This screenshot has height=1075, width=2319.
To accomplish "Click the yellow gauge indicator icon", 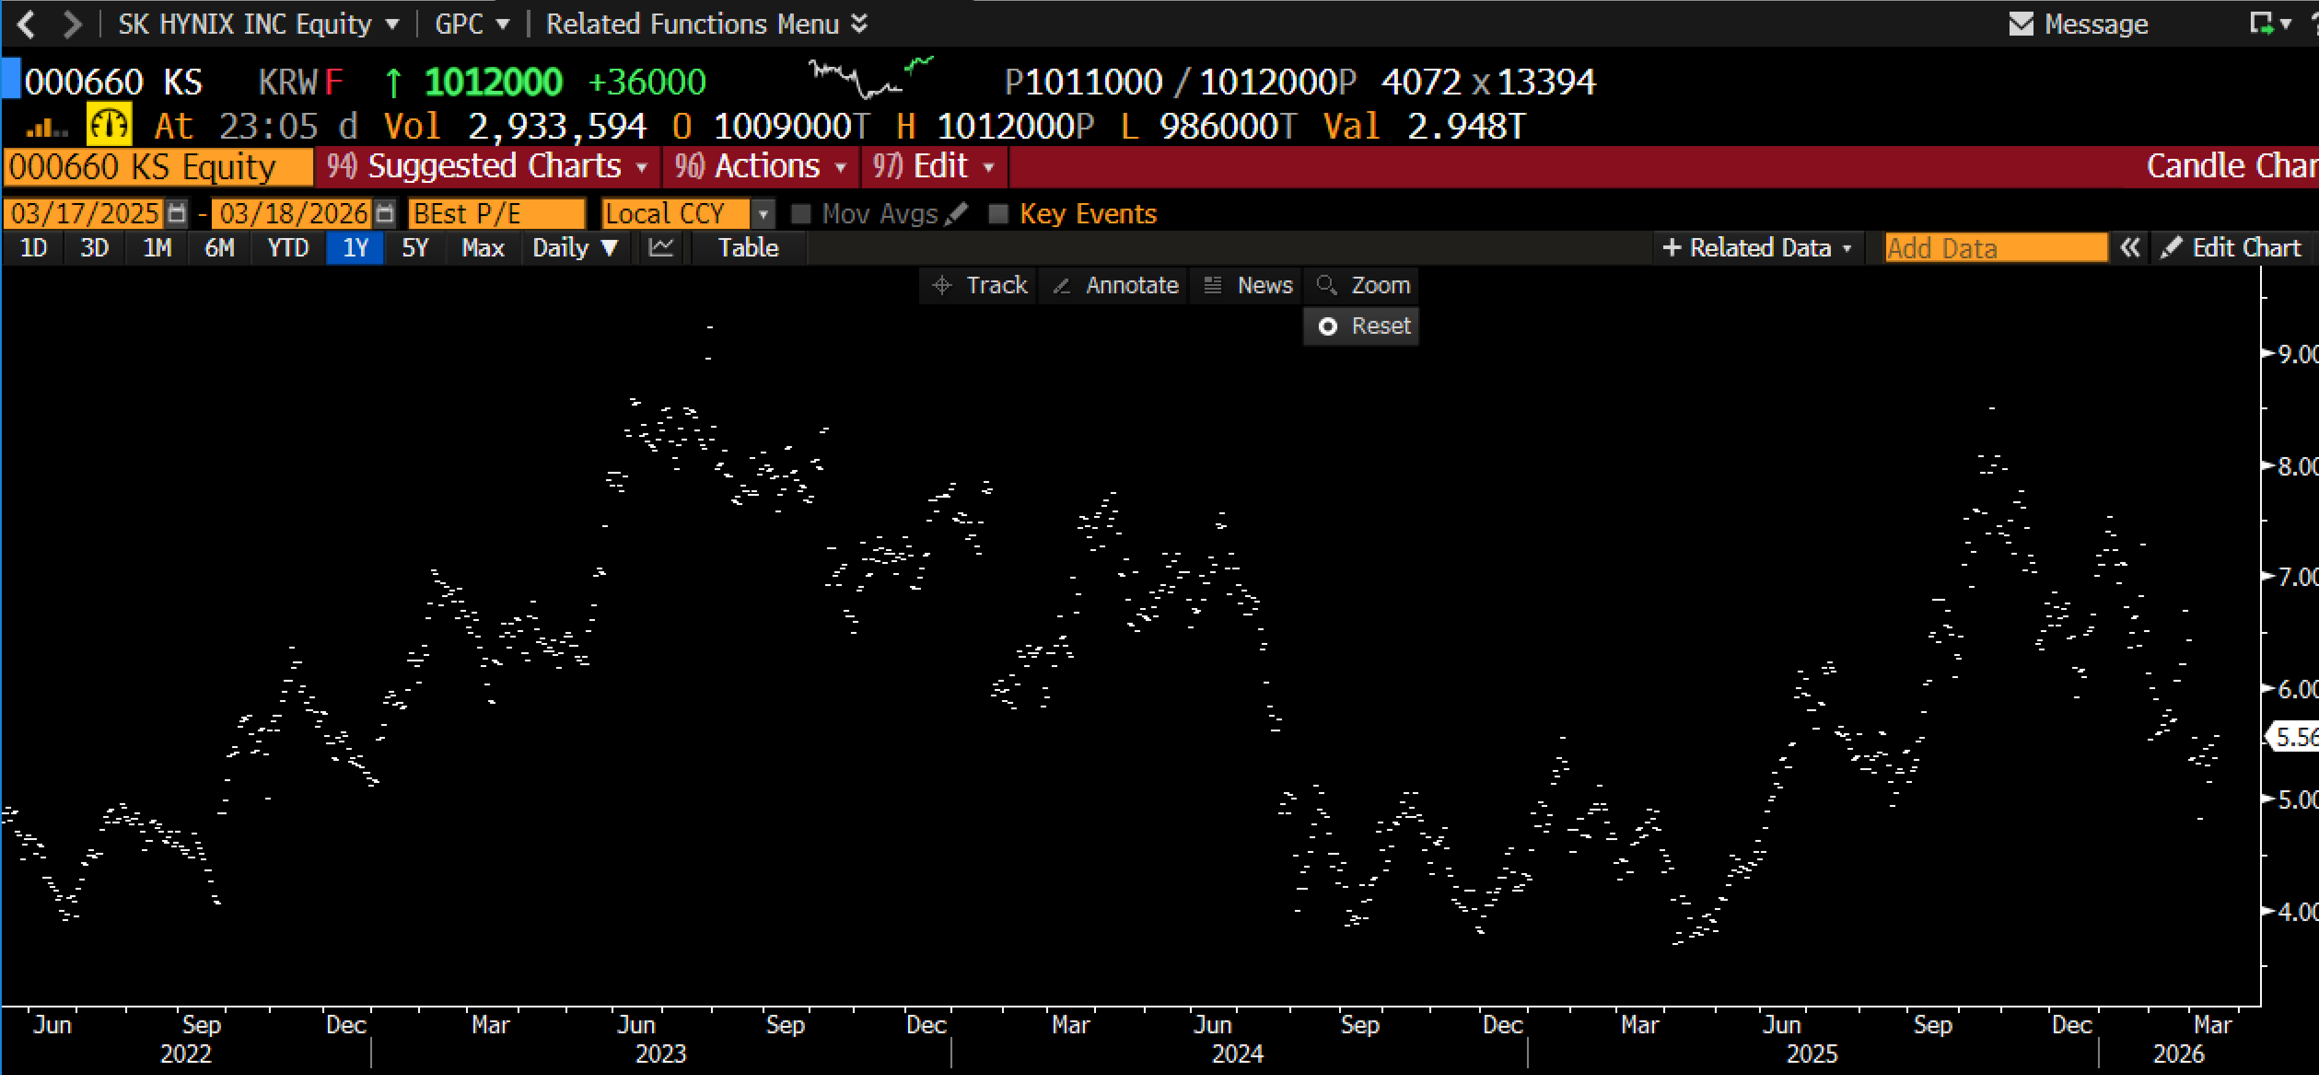I will (x=109, y=126).
